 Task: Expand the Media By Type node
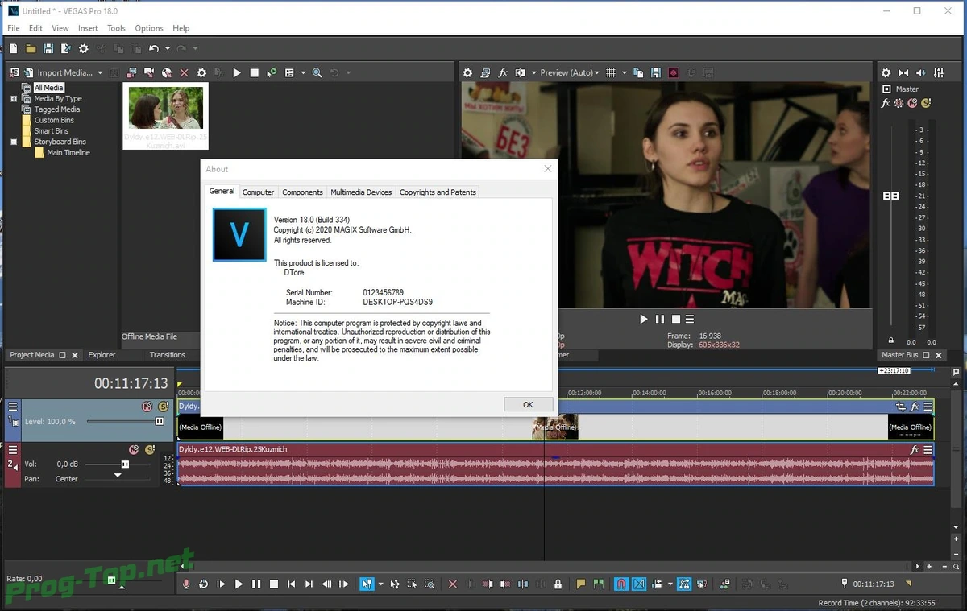point(14,99)
